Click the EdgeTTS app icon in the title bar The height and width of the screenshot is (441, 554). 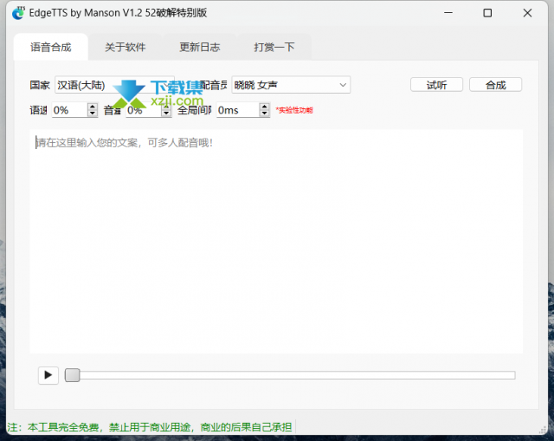point(18,13)
